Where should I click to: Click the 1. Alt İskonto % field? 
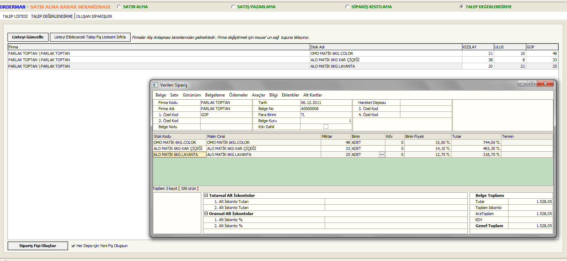(x=396, y=220)
